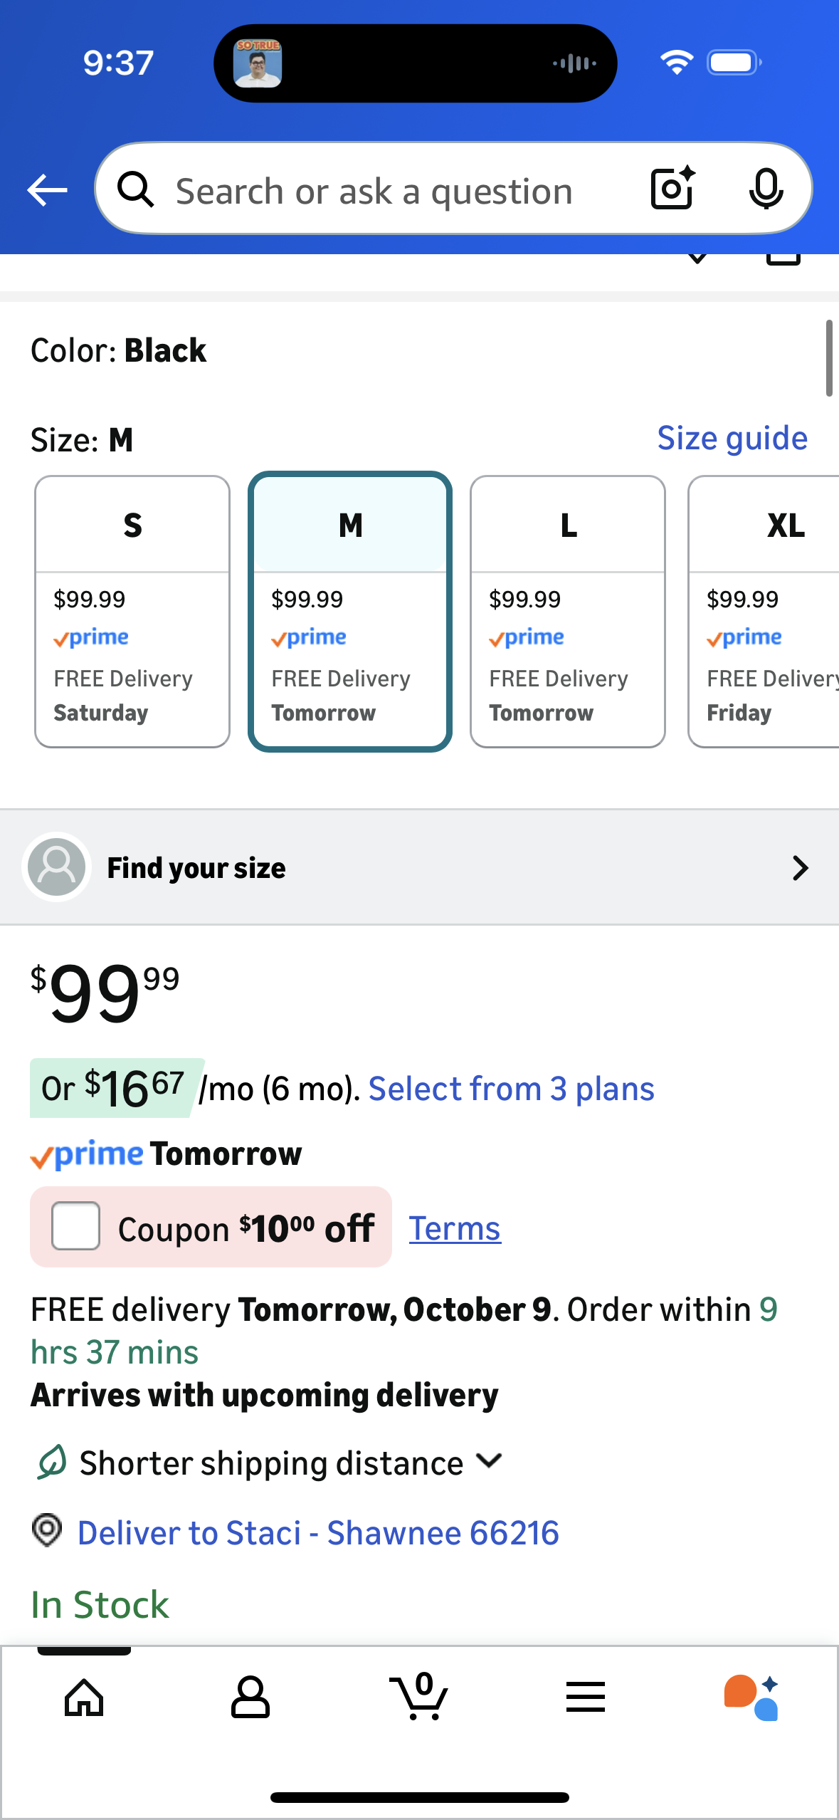Check the $10 off coupon box
839x1820 pixels.
(75, 1226)
